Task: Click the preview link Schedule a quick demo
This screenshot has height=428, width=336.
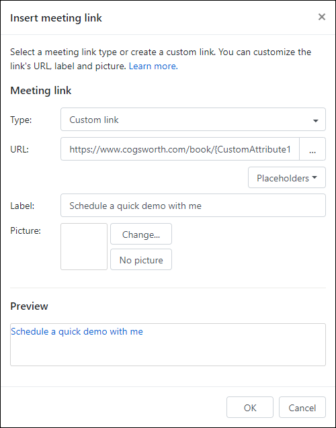Action: (77, 331)
